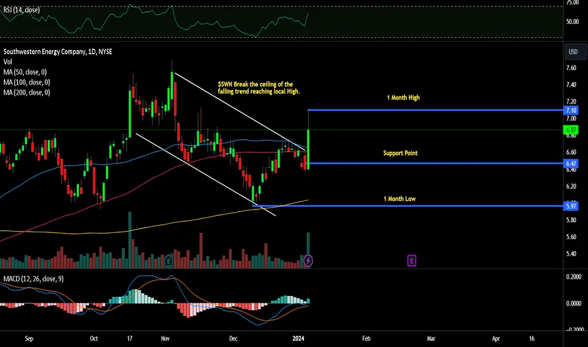Select the MACD (12, 26, close, 9) label
The width and height of the screenshot is (588, 347).
(33, 279)
